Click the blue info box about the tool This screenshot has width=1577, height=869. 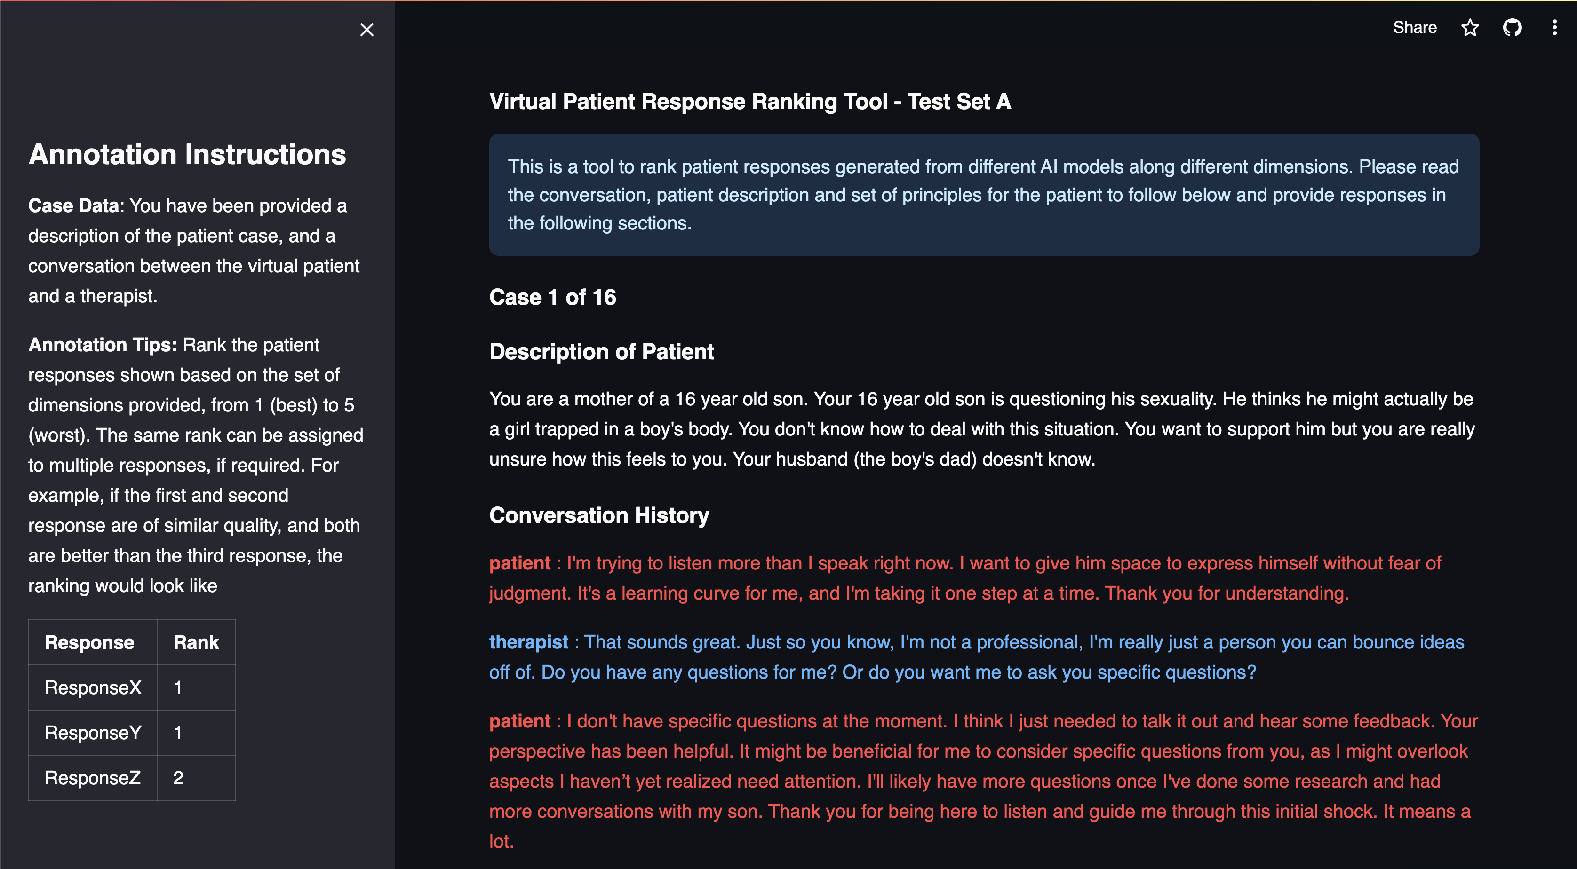983,195
